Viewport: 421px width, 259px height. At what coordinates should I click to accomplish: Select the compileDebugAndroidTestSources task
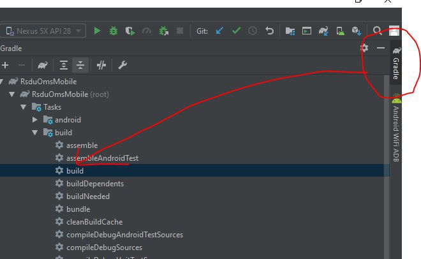(124, 235)
